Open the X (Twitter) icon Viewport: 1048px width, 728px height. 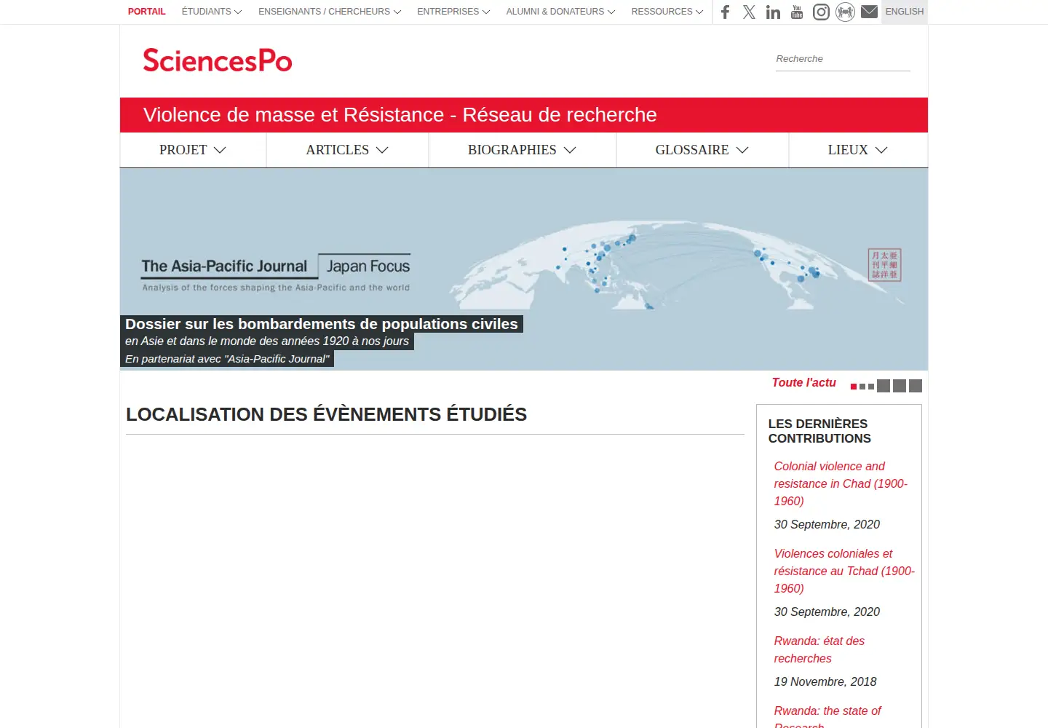pyautogui.click(x=749, y=12)
